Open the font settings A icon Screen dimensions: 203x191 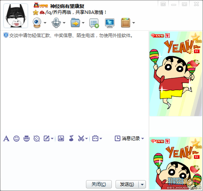(6, 138)
